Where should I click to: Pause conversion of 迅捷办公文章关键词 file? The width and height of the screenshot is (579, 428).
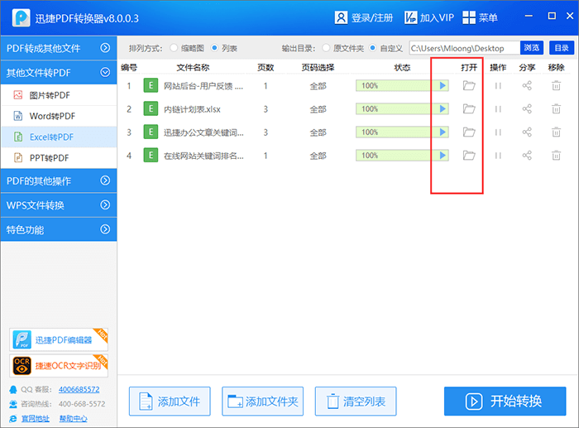[x=498, y=132]
